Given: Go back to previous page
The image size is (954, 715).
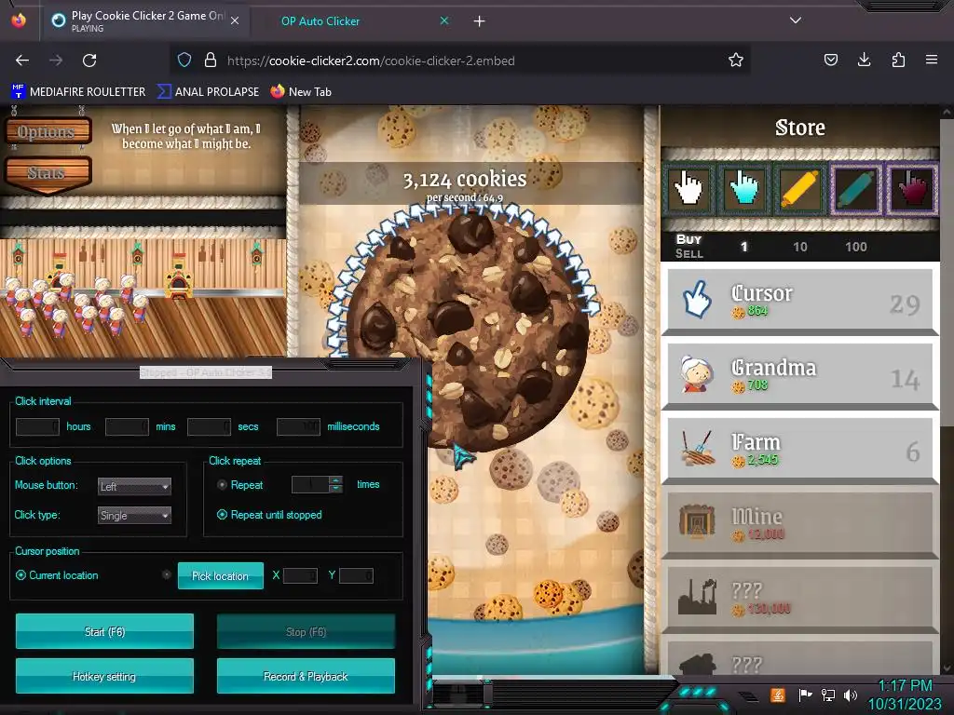Looking at the screenshot, I should (22, 61).
